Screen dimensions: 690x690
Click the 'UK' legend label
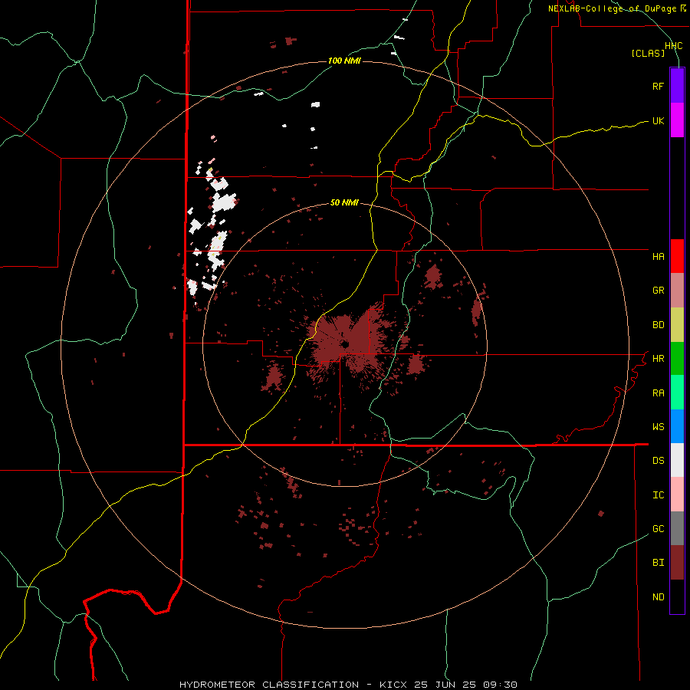point(658,120)
